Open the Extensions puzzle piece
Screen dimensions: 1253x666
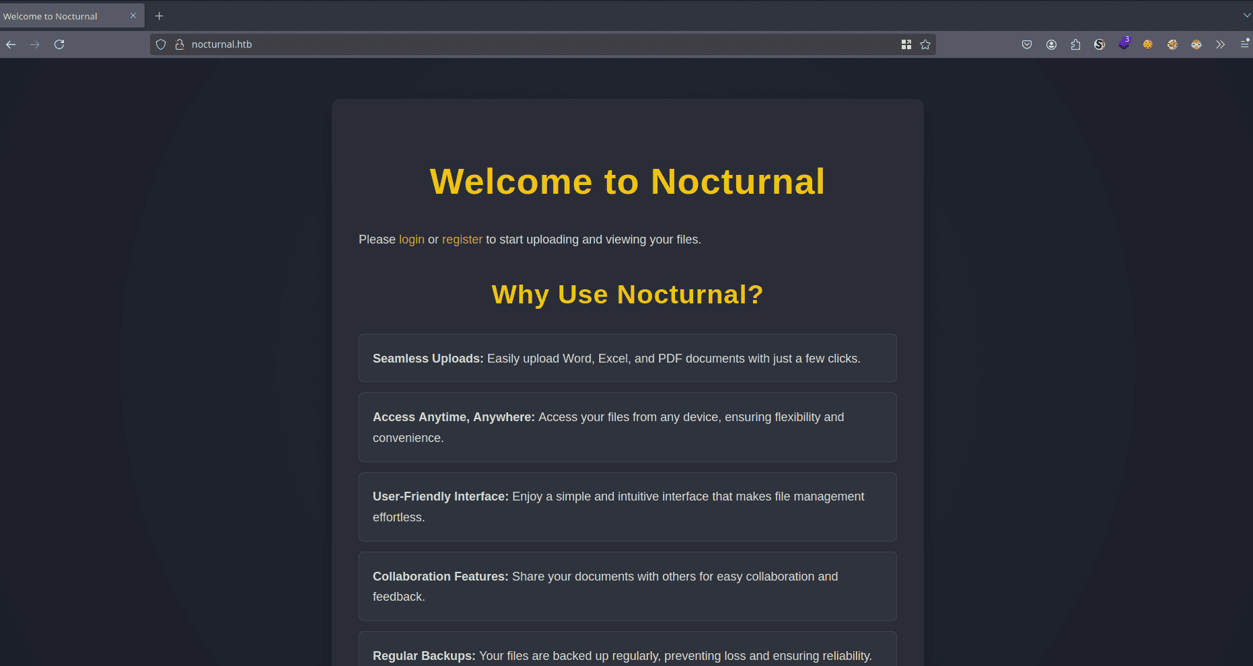tap(1075, 44)
